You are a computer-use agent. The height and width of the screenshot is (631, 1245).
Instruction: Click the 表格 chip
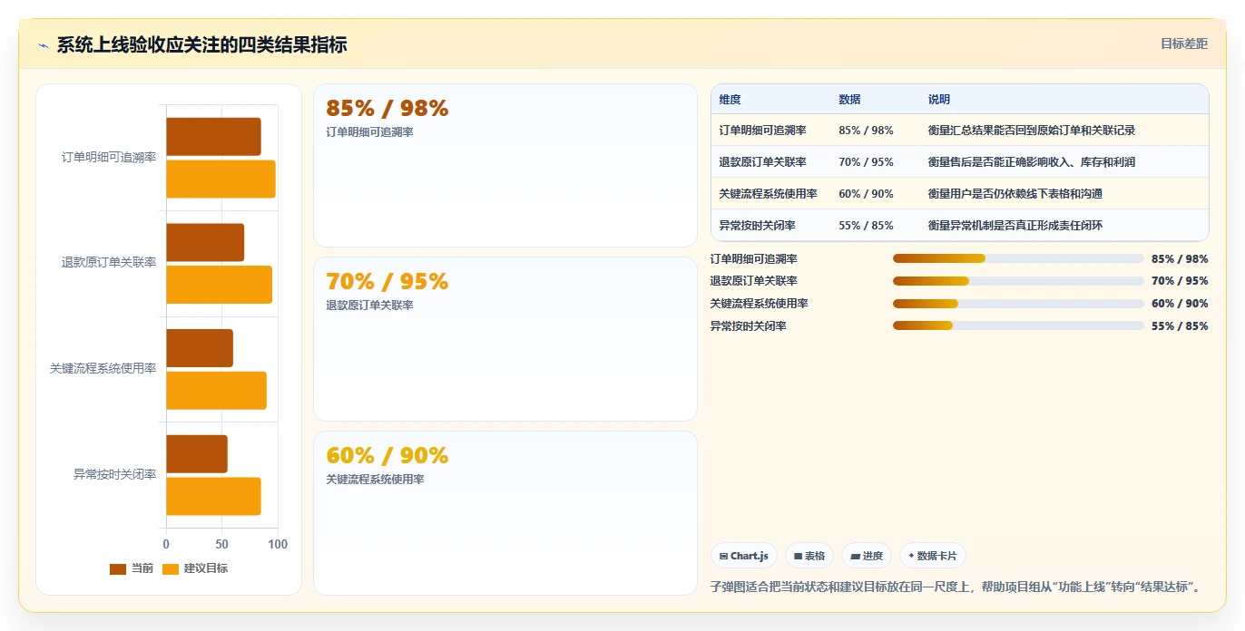pyautogui.click(x=809, y=556)
